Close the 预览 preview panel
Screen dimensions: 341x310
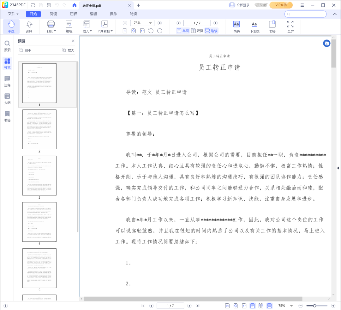73,41
